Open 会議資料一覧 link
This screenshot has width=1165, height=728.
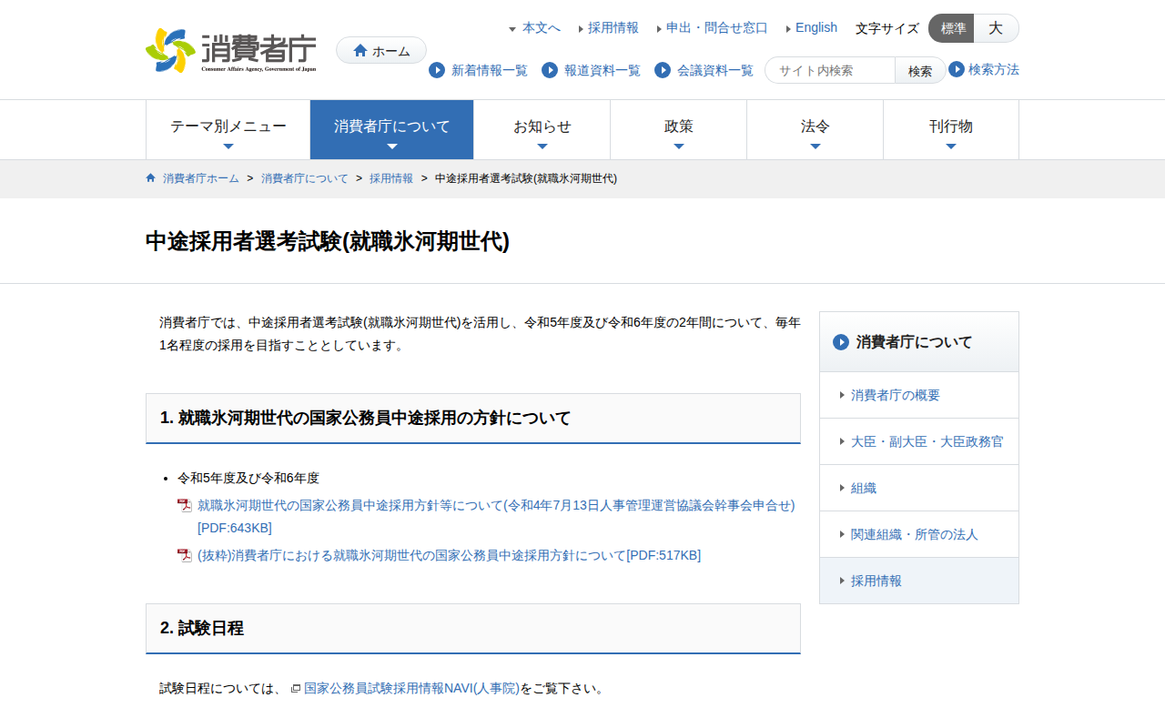[715, 70]
